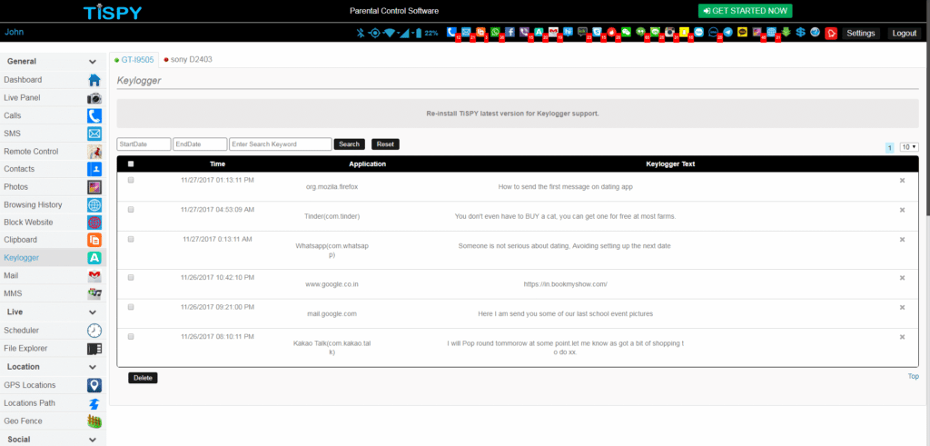Click the WeChat icon in top bar

pyautogui.click(x=627, y=32)
